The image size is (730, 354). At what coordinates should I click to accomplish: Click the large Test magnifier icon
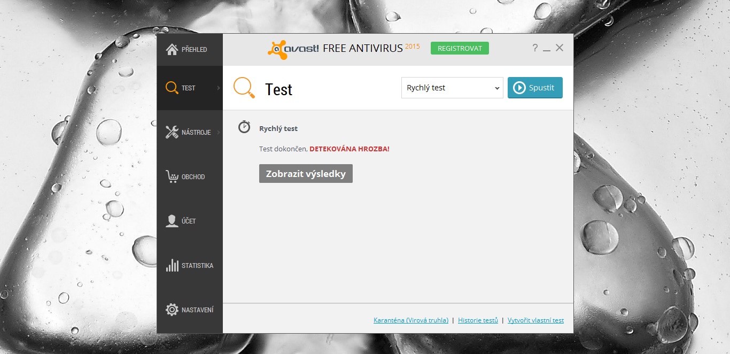coord(244,88)
